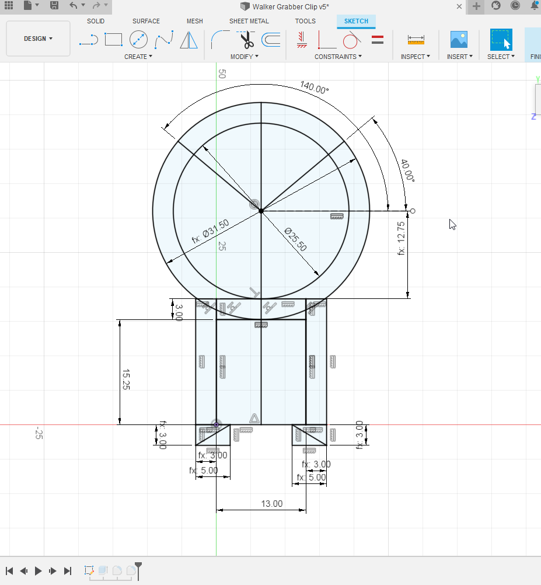Apply the Tangent constraint tool
The image size is (541, 585).
click(x=351, y=40)
